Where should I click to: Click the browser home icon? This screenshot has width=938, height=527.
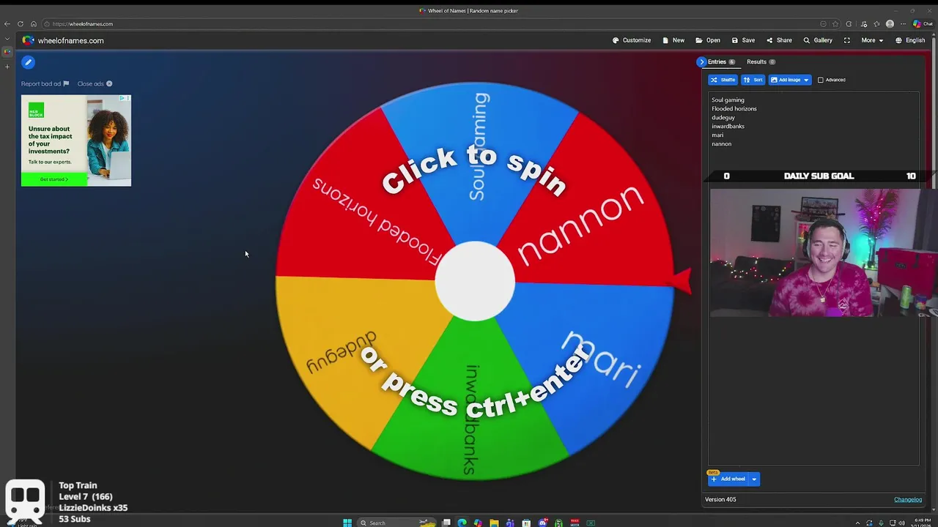coord(33,23)
